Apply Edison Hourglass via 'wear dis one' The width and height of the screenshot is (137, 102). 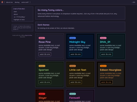click(x=106, y=82)
